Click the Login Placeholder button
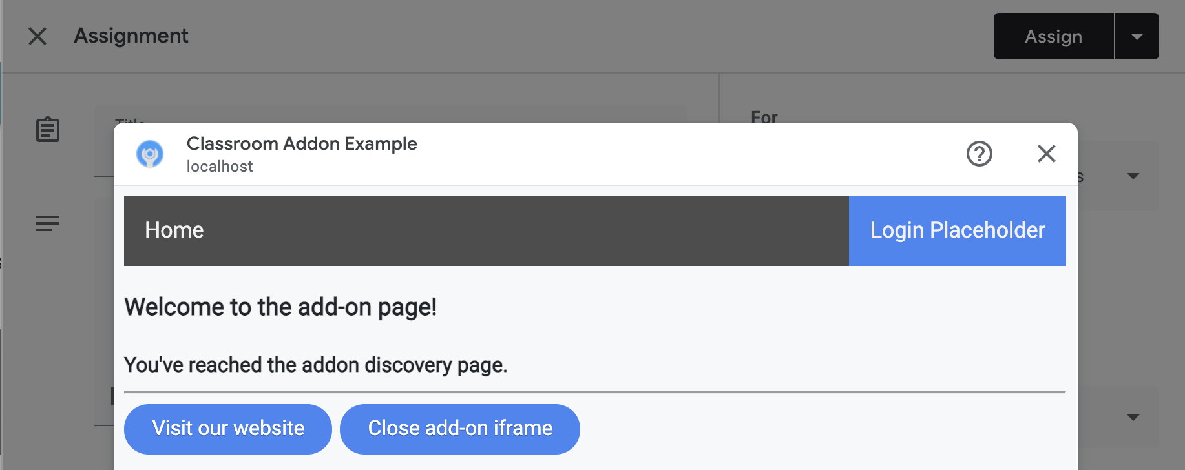 tap(957, 230)
